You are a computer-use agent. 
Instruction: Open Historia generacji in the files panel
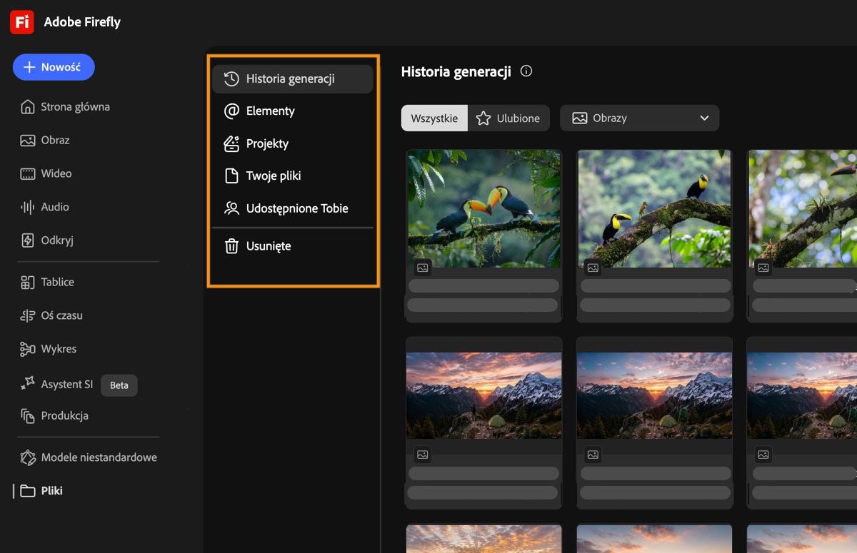click(x=293, y=79)
